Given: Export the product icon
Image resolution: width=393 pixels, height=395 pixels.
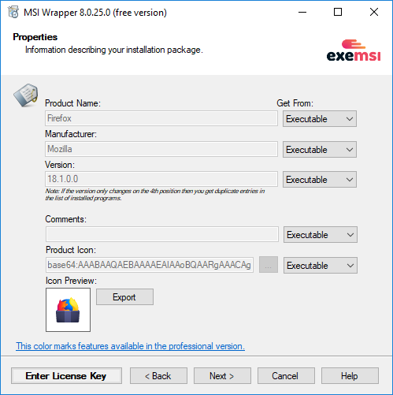Looking at the screenshot, I should coord(124,297).
